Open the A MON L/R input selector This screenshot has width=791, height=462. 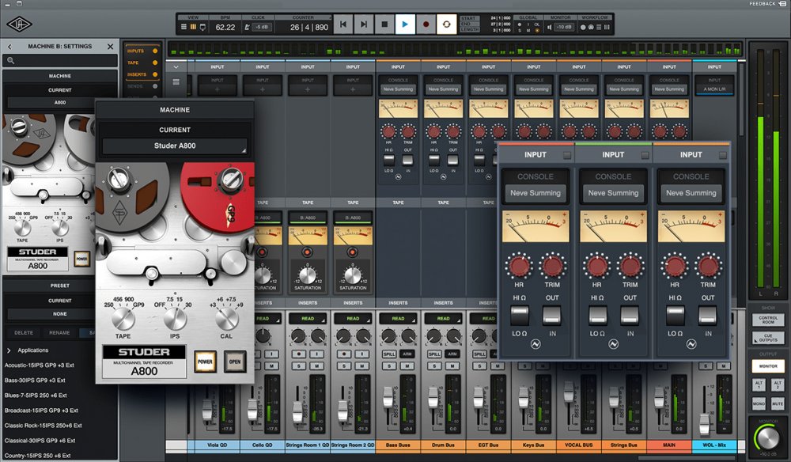pyautogui.click(x=714, y=89)
